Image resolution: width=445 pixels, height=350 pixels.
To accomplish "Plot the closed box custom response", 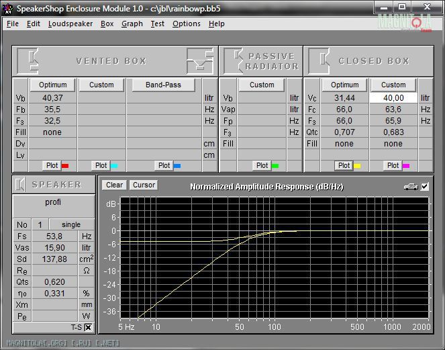I will click(x=393, y=165).
